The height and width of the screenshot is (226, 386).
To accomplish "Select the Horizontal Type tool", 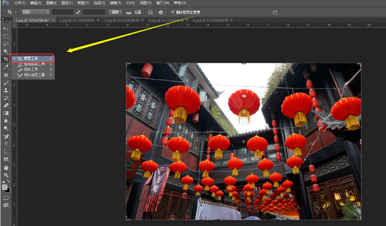I will point(6,144).
